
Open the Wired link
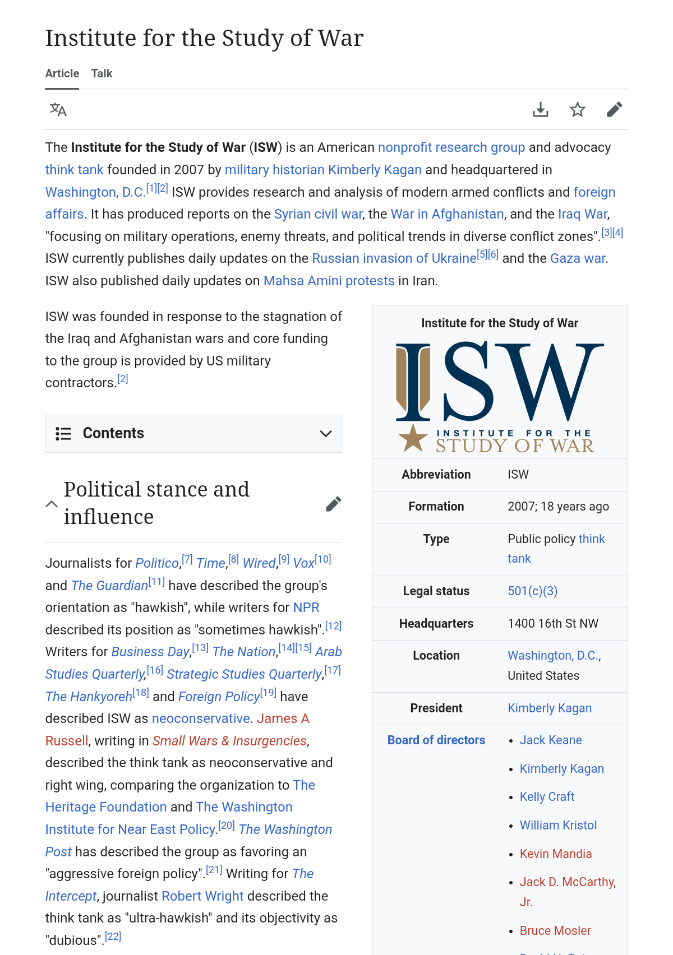[259, 563]
